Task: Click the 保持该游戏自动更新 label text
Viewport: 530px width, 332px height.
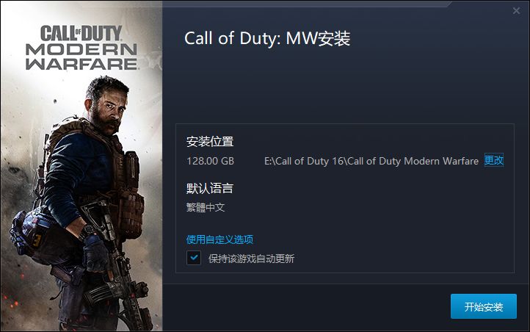Action: coord(252,259)
